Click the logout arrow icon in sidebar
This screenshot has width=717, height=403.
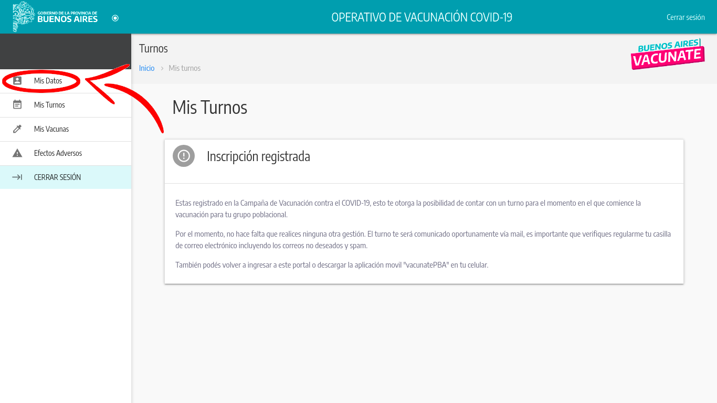(17, 177)
